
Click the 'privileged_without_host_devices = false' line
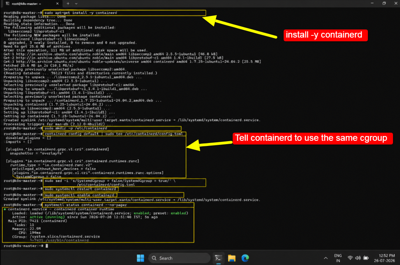pyautogui.click(x=54, y=169)
